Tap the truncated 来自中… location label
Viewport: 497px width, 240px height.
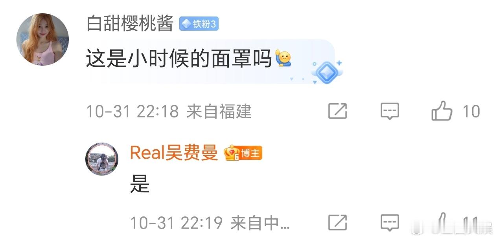point(260,223)
